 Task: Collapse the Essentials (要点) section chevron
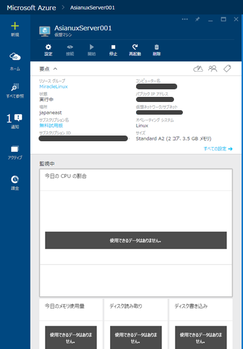click(x=55, y=69)
